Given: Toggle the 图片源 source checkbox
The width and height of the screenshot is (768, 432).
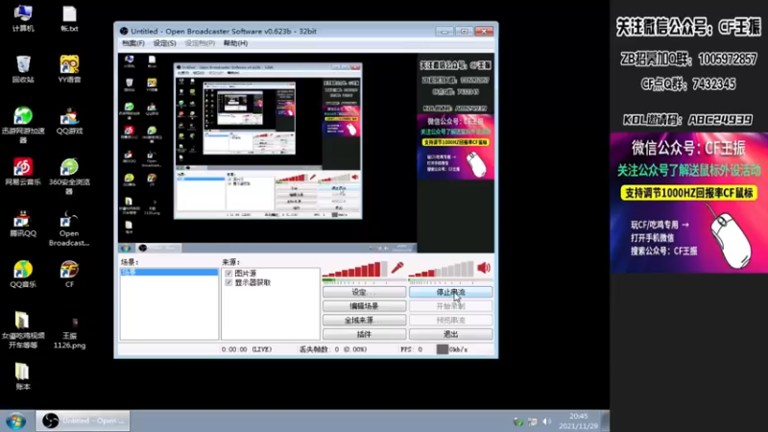Looking at the screenshot, I should [228, 274].
